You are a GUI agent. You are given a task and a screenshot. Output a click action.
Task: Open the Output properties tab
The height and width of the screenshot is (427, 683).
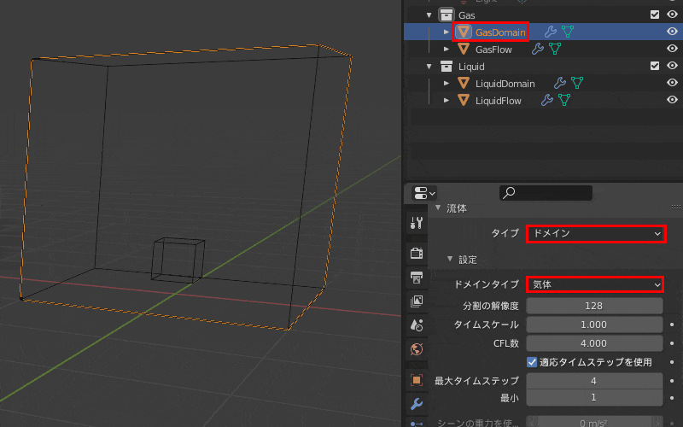tap(417, 277)
